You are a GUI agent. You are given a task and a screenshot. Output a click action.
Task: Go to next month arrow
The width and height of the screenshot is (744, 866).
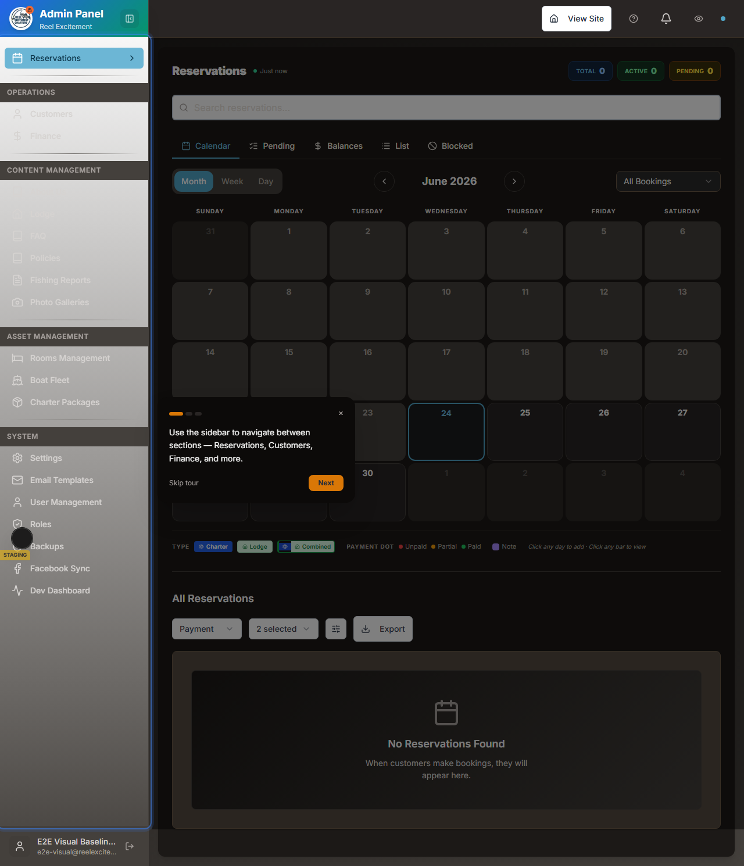514,181
